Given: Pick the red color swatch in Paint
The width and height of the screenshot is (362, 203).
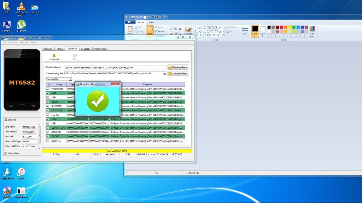Looking at the screenshot, I should [281, 27].
